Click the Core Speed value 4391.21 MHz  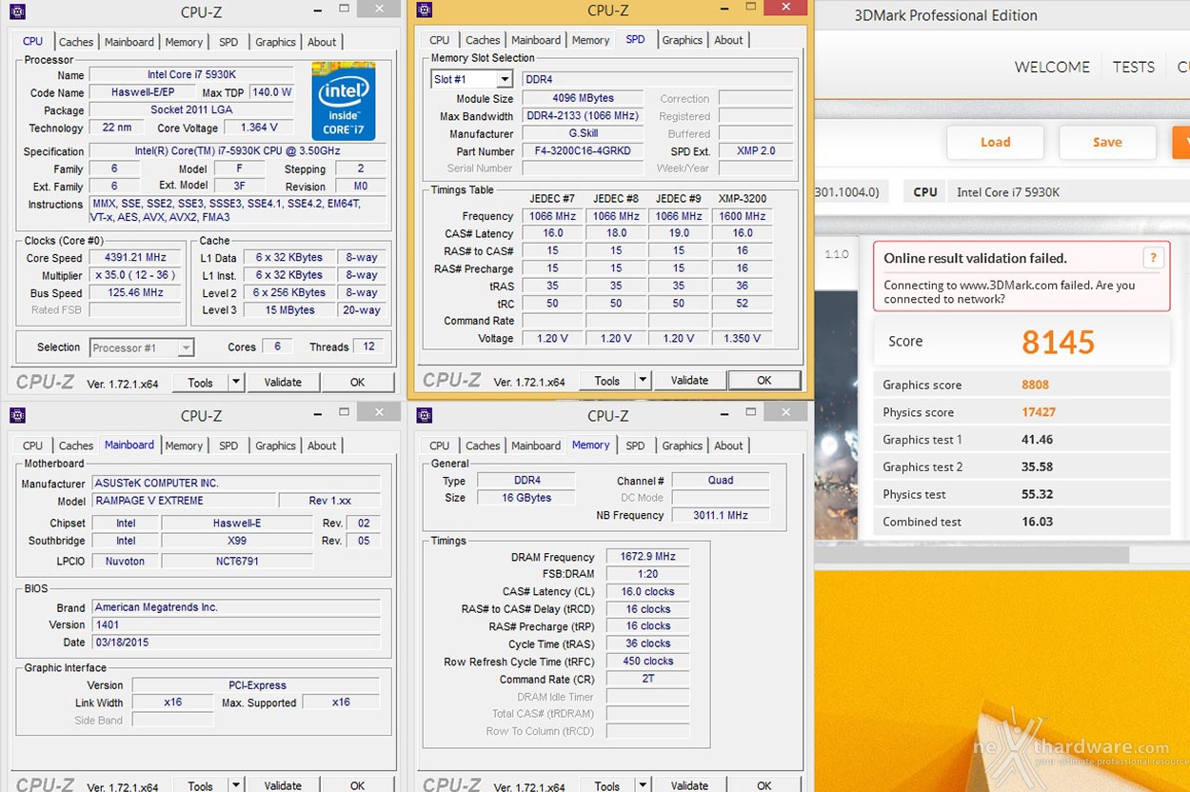point(136,258)
